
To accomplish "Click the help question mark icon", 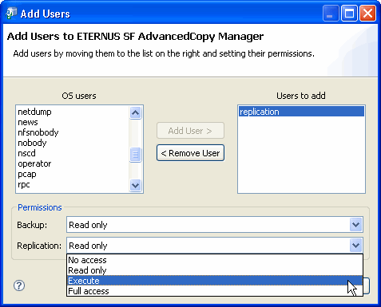I will [19, 285].
